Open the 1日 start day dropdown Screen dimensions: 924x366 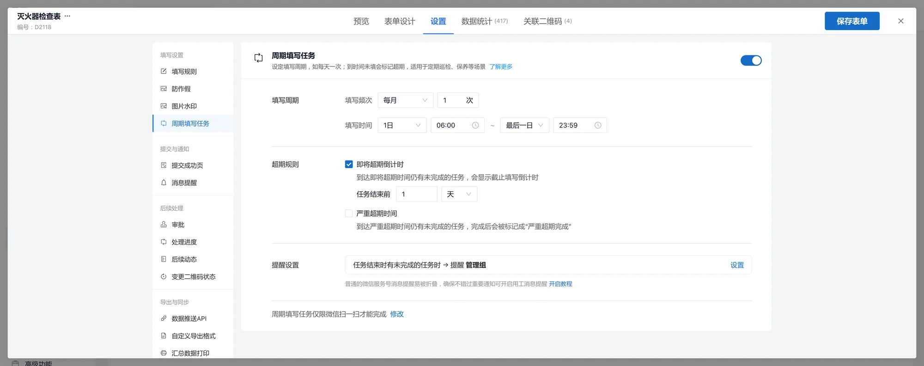coord(402,125)
